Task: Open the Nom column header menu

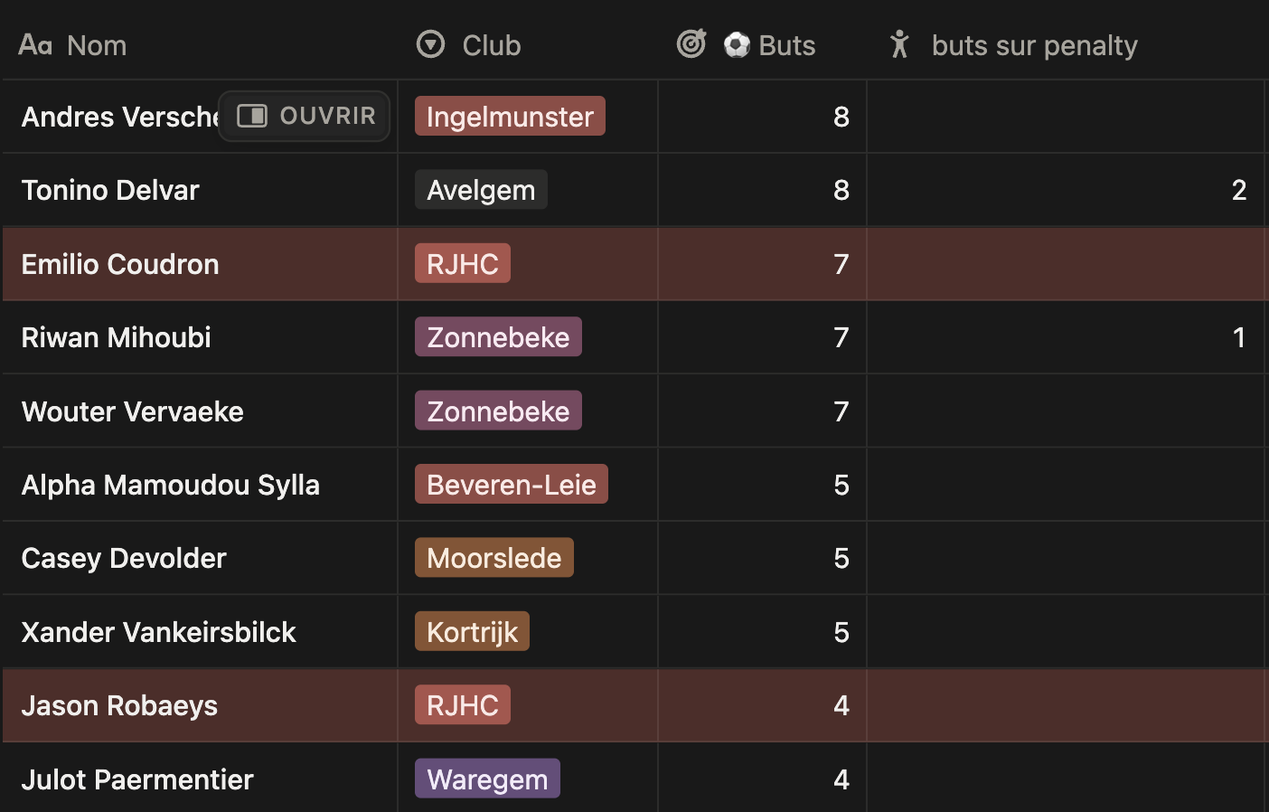Action: tap(97, 45)
